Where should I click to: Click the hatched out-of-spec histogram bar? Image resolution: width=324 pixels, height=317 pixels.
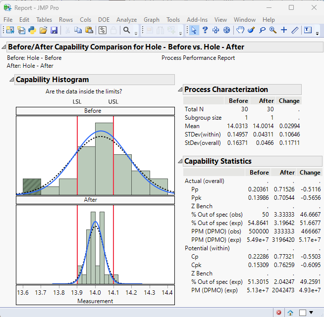pyautogui.click(x=32, y=186)
